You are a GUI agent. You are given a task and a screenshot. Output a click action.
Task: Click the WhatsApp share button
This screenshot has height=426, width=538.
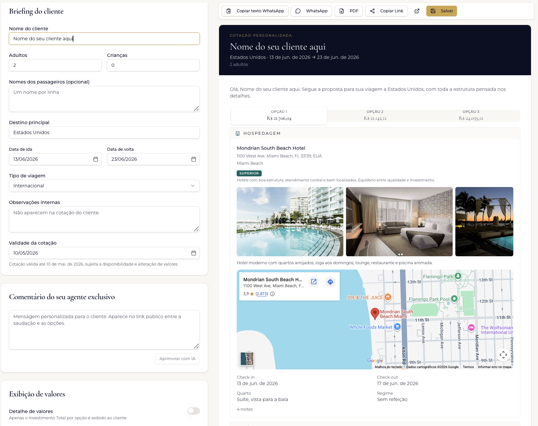point(311,11)
